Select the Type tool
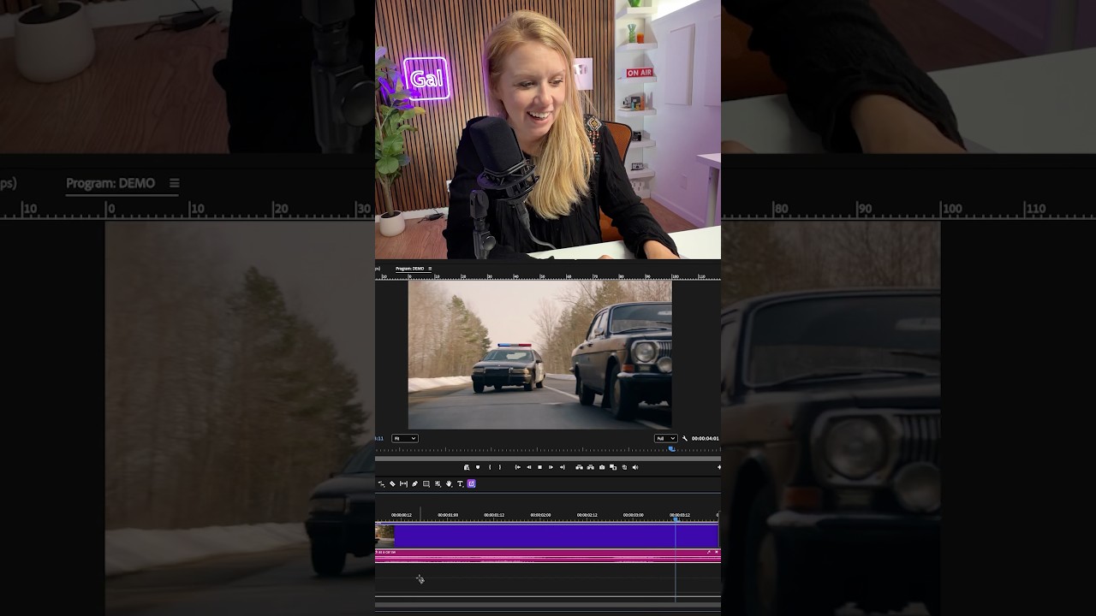This screenshot has height=616, width=1096. (460, 483)
